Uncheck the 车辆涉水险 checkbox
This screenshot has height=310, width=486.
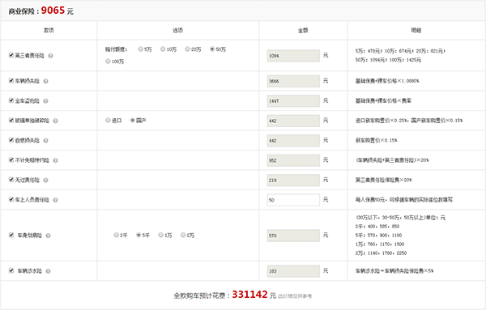tap(11, 270)
